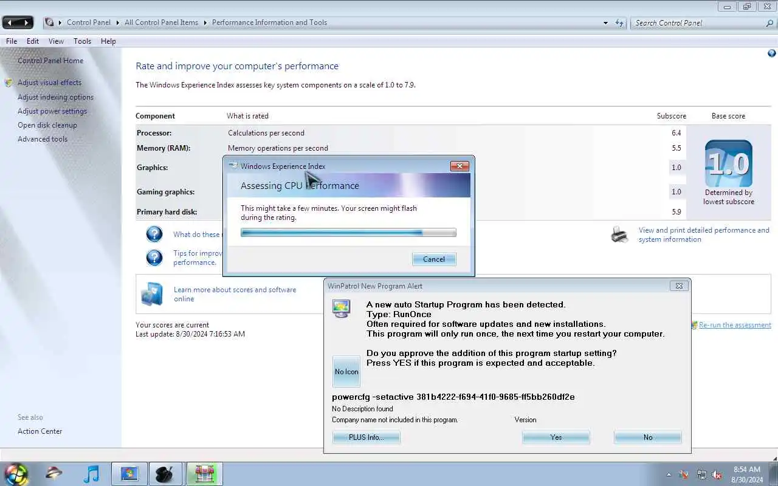Open the hat icon in taskbar
778x486 pixels.
[x=54, y=473]
